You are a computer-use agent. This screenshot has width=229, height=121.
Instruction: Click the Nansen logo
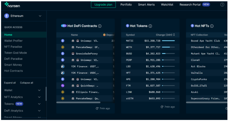click(12, 5)
